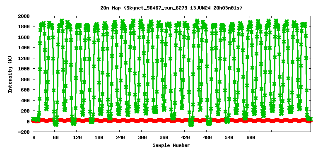
Task: Click the 0 tick label on x-axis
Action: coord(34,137)
